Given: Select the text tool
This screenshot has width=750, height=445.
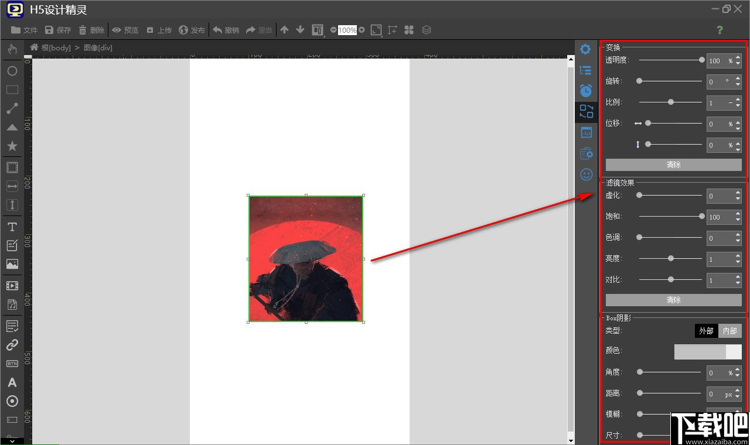Looking at the screenshot, I should click(x=12, y=227).
